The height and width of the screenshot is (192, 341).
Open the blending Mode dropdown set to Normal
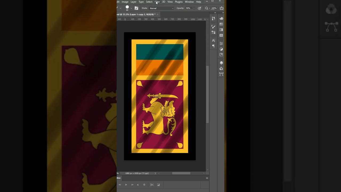[x=161, y=8]
